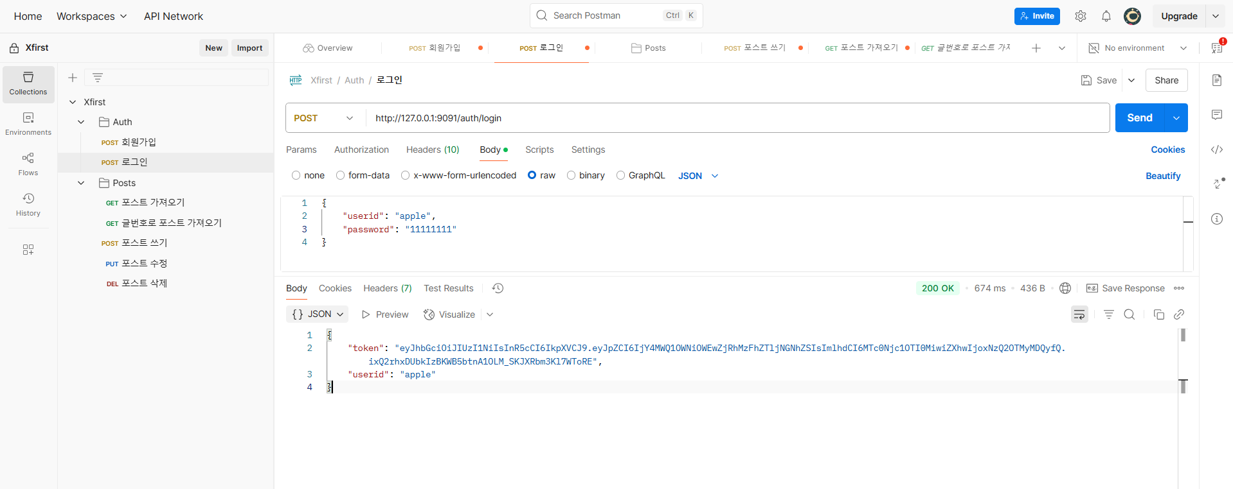Screen dimensions: 1233x489
Task: Click request URL input field
Action: 737,118
